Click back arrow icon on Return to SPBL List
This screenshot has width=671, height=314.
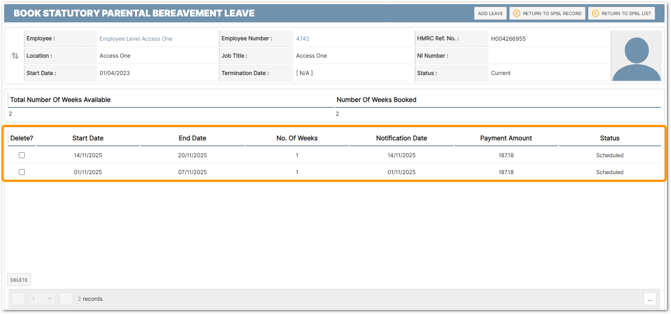tap(595, 14)
